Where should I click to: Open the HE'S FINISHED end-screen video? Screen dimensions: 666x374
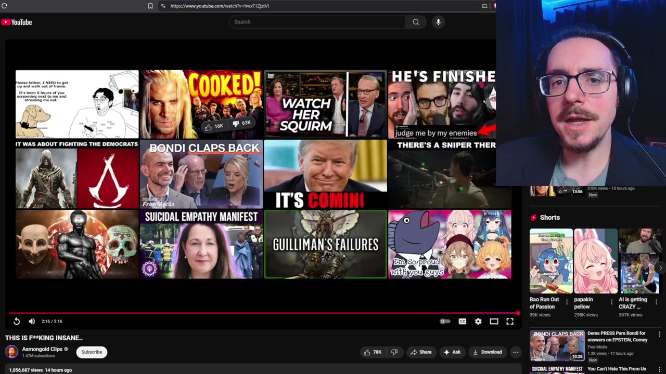click(442, 104)
